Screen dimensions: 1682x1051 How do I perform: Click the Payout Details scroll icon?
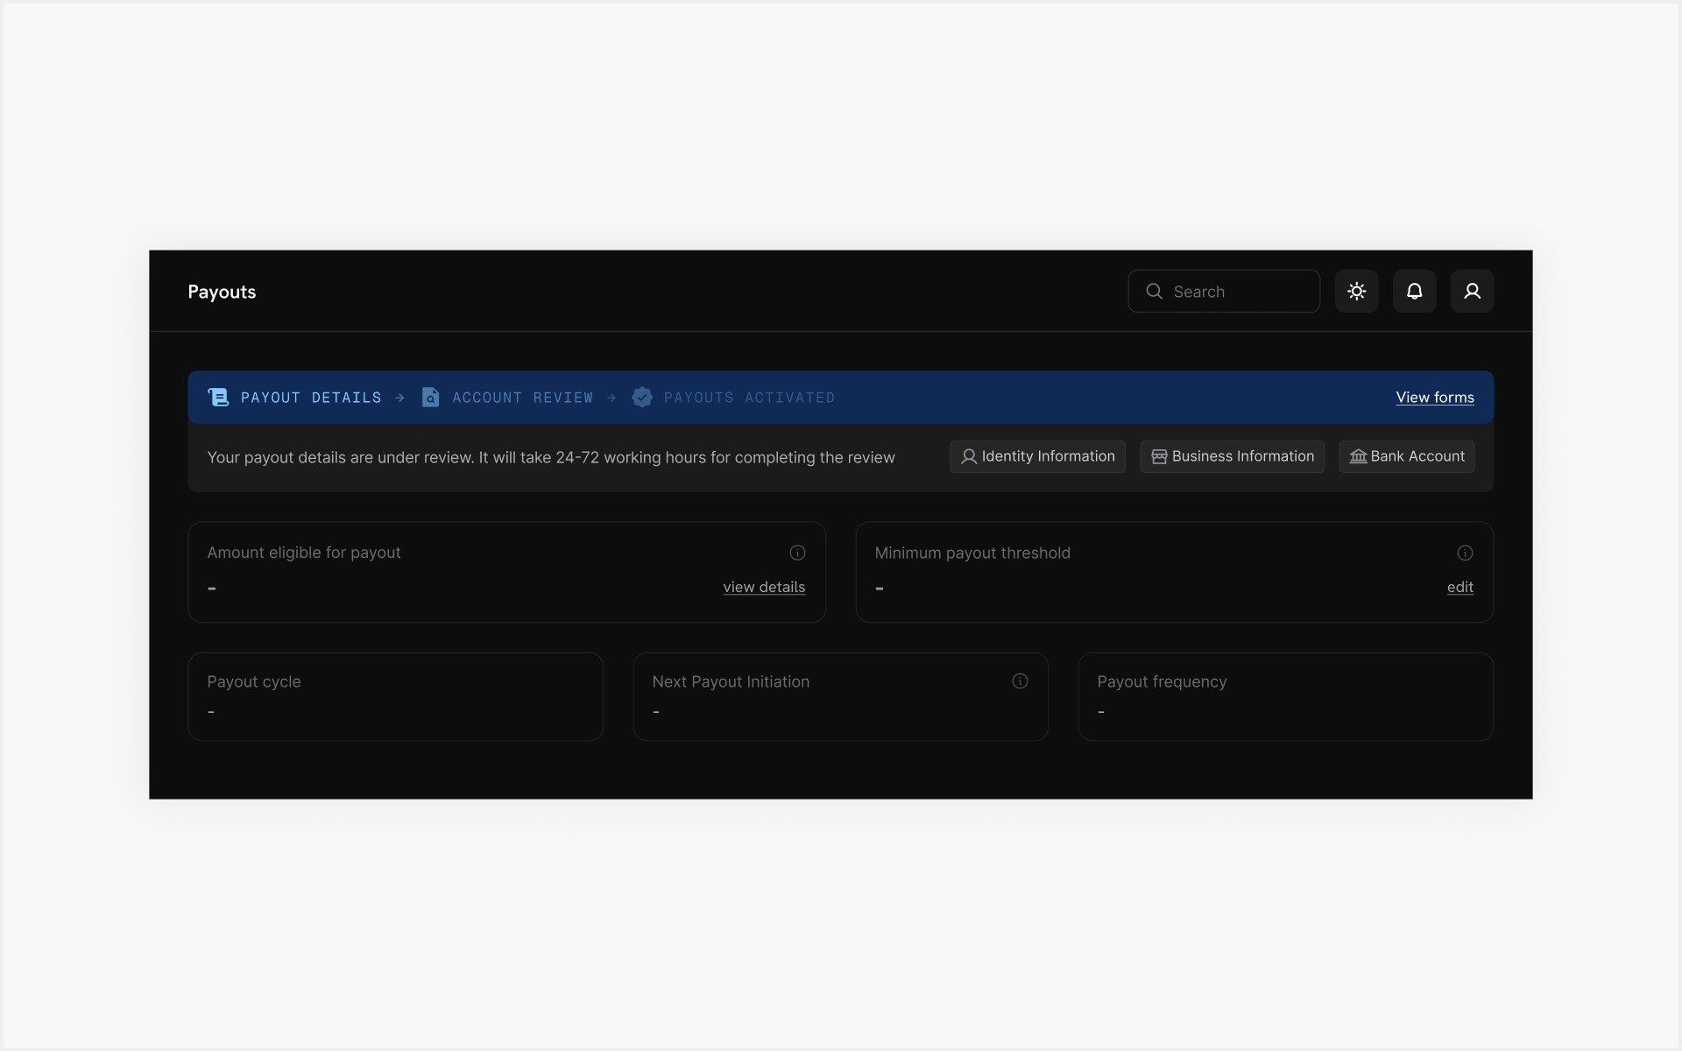[218, 398]
